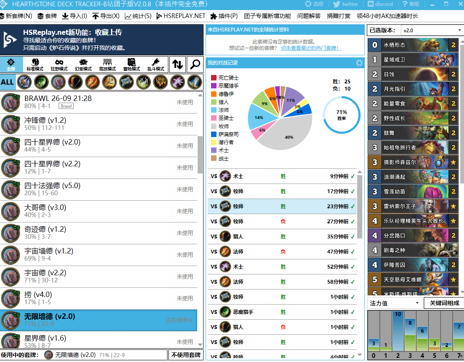Show all classes with the ALL filter
This screenshot has height=362, width=464.
(8, 82)
